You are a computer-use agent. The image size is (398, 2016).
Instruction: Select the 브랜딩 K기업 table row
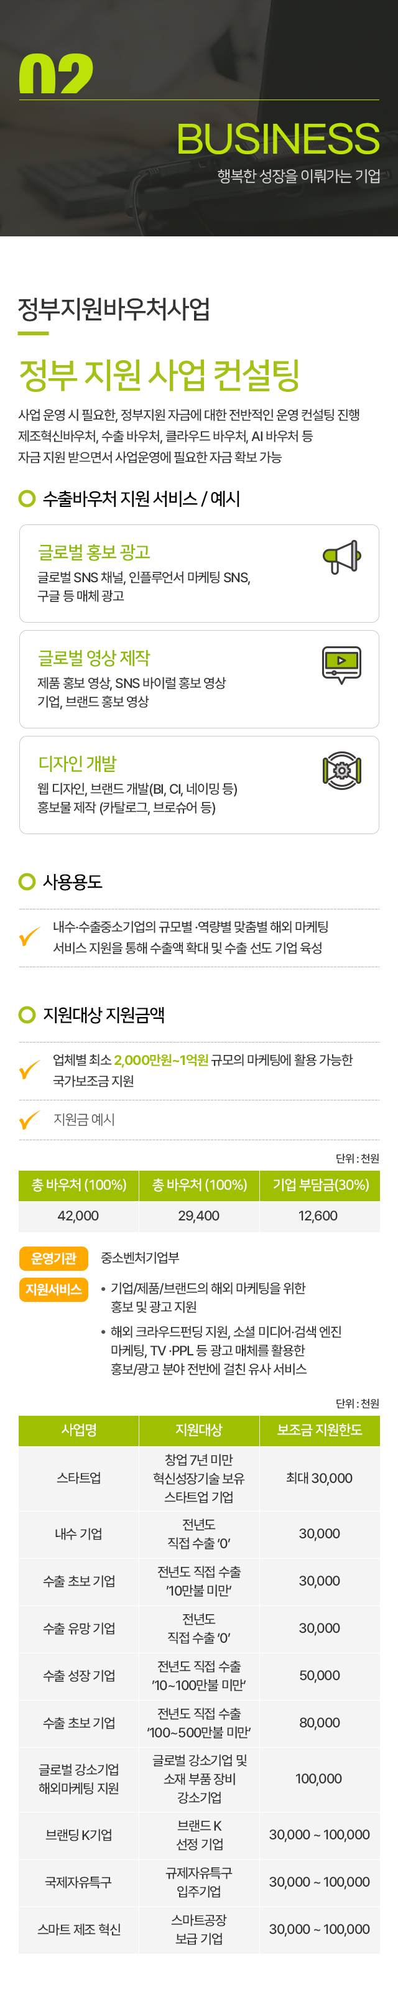click(x=200, y=1835)
